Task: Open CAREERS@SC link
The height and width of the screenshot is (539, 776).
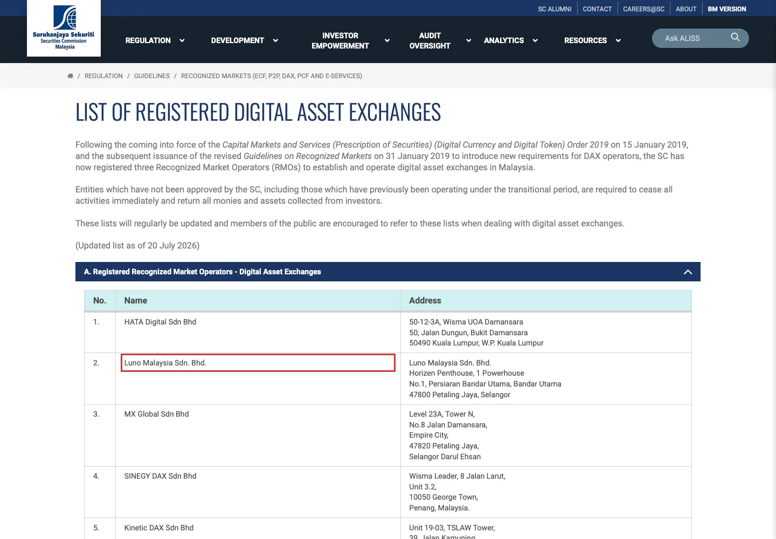Action: pos(643,9)
